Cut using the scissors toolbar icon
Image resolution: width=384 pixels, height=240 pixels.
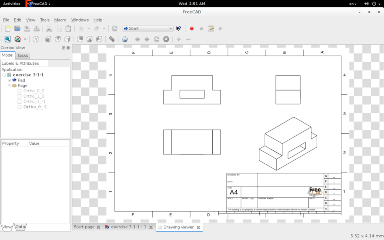tap(49, 28)
